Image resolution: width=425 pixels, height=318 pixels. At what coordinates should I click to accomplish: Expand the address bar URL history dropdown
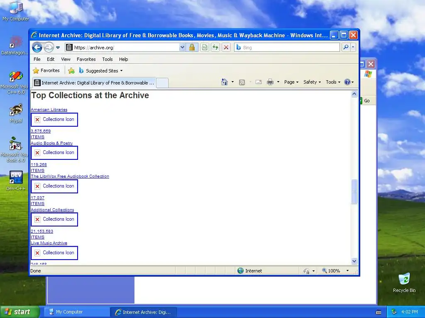click(183, 47)
